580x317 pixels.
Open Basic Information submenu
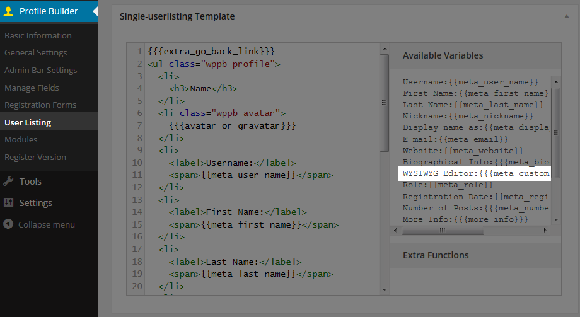(x=38, y=35)
